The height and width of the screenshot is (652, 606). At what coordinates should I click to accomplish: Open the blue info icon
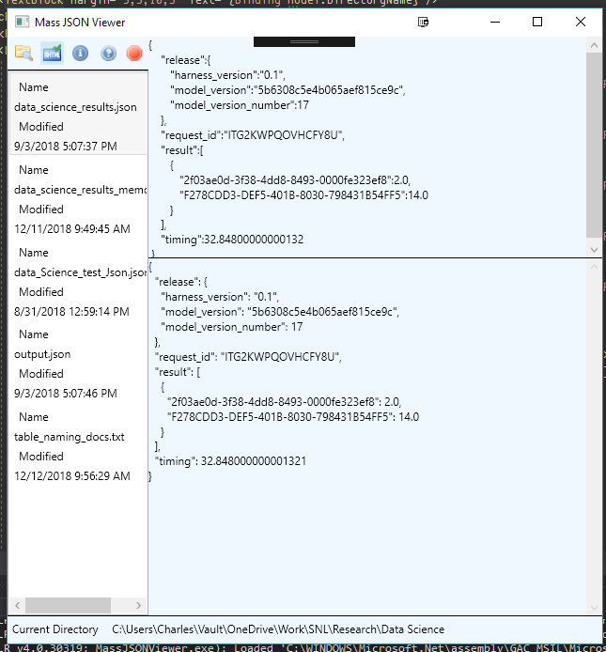pos(80,54)
